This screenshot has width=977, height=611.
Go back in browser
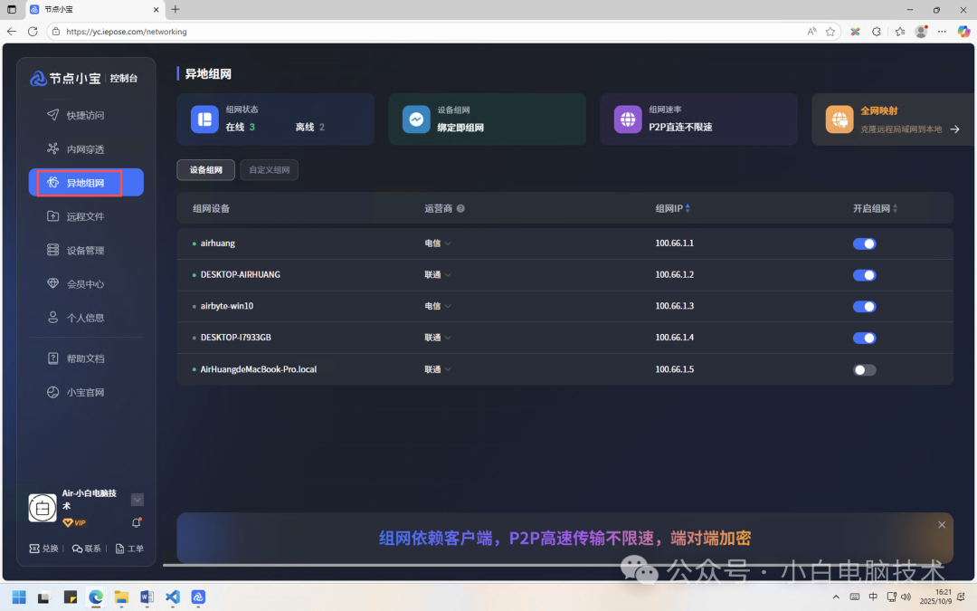click(12, 31)
